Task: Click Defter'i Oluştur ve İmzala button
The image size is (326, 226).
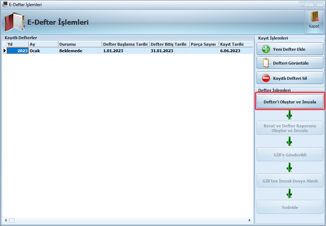Action: (290, 102)
